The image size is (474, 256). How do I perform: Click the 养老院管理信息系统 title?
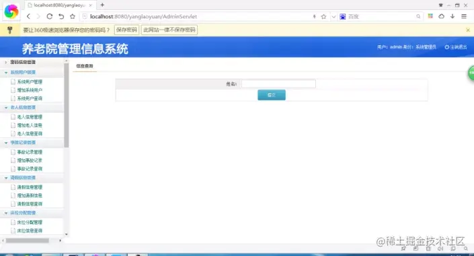(x=75, y=49)
